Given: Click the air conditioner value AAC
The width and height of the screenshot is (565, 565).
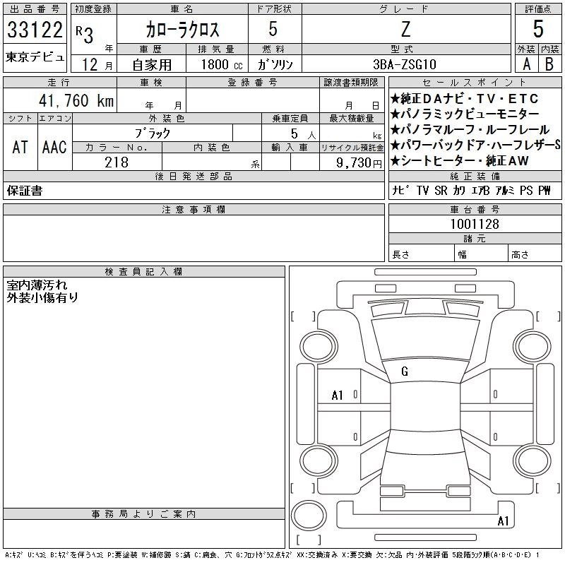Looking at the screenshot, I should (54, 147).
